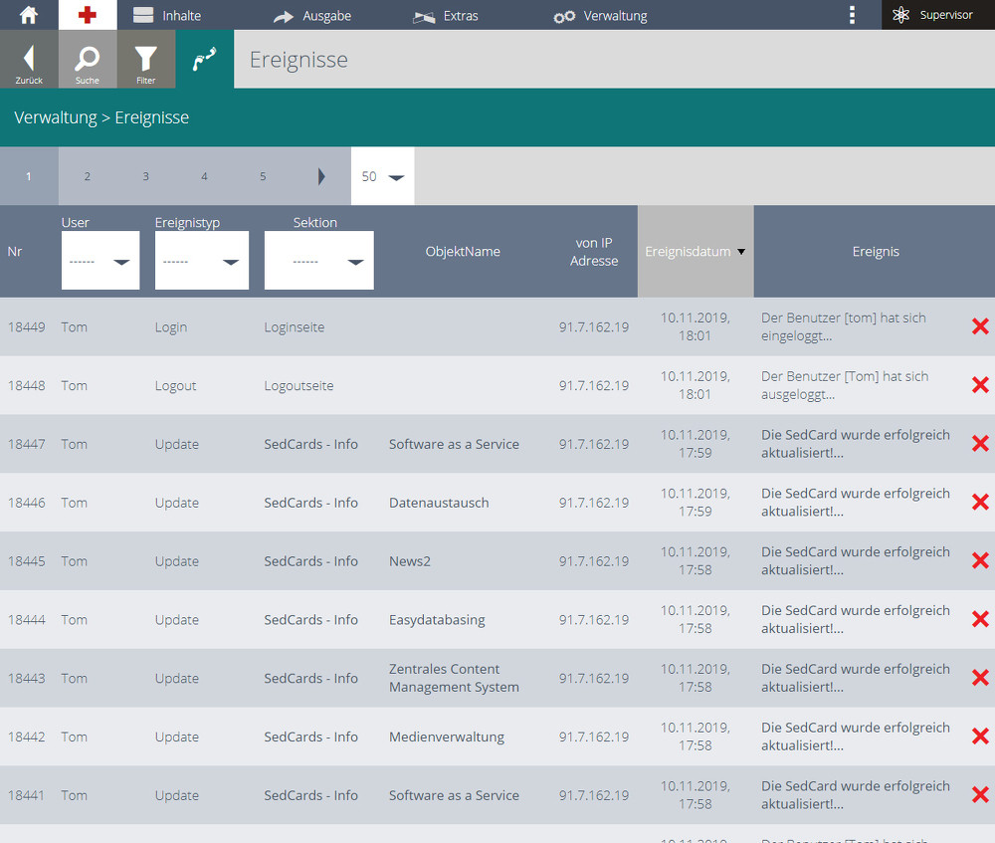This screenshot has height=843, width=995.
Task: Delete event 18446 with red X
Action: point(980,503)
